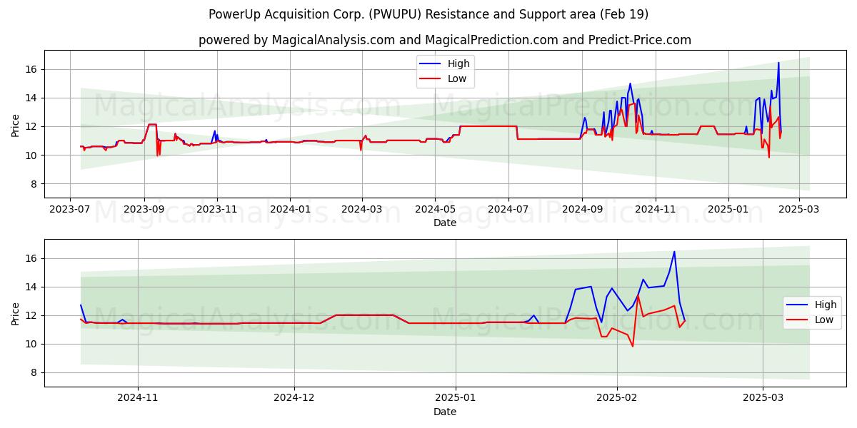Click the highest blue peak in the bottom chart
Screen dimensions: 857x428
point(674,252)
